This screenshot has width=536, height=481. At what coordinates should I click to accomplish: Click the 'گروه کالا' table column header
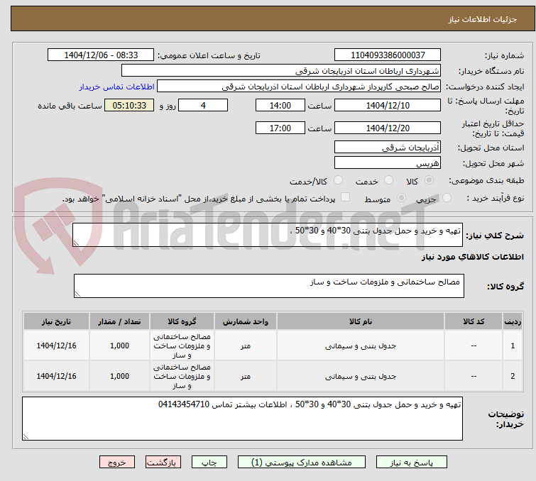(x=182, y=321)
